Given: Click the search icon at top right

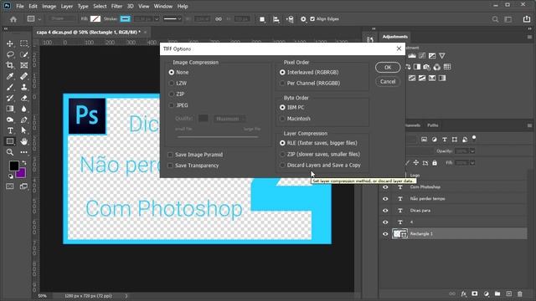Looking at the screenshot, I should point(495,19).
